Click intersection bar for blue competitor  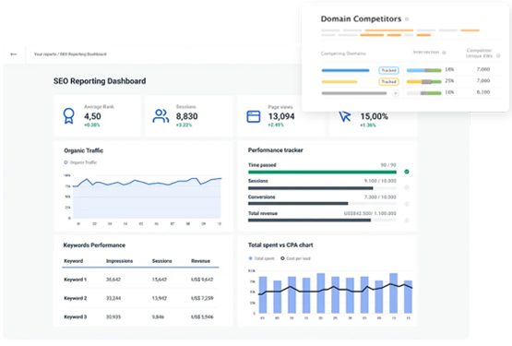coord(423,70)
